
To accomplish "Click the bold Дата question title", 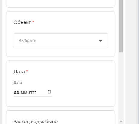I will point(19,72).
